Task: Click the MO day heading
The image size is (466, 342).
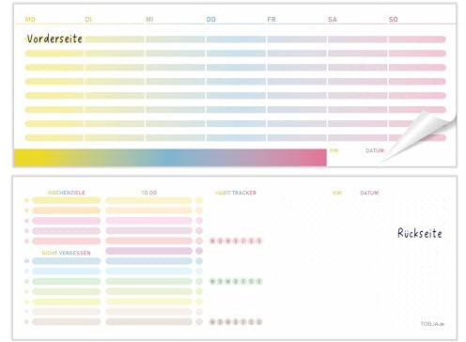Action: (x=30, y=20)
